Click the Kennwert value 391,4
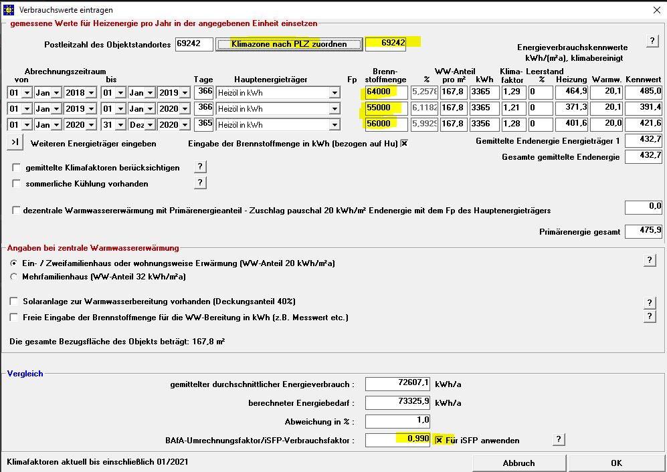 pos(643,108)
